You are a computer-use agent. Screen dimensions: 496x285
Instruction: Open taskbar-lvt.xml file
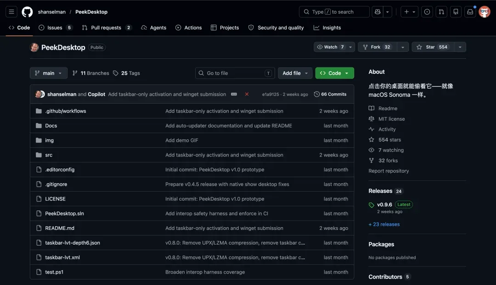tap(62, 257)
